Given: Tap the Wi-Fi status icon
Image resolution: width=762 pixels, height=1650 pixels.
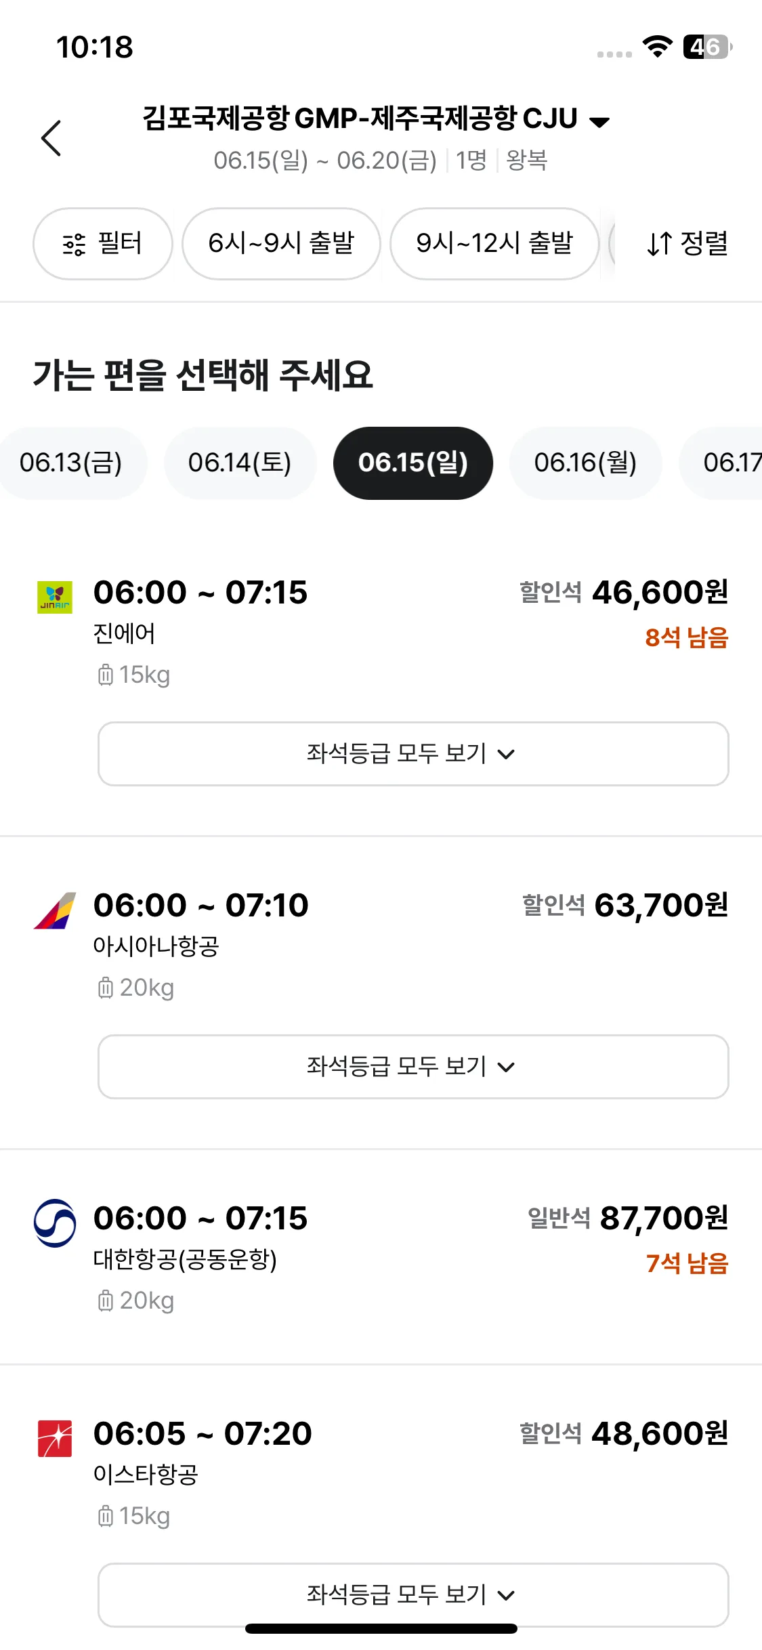Looking at the screenshot, I should point(657,47).
